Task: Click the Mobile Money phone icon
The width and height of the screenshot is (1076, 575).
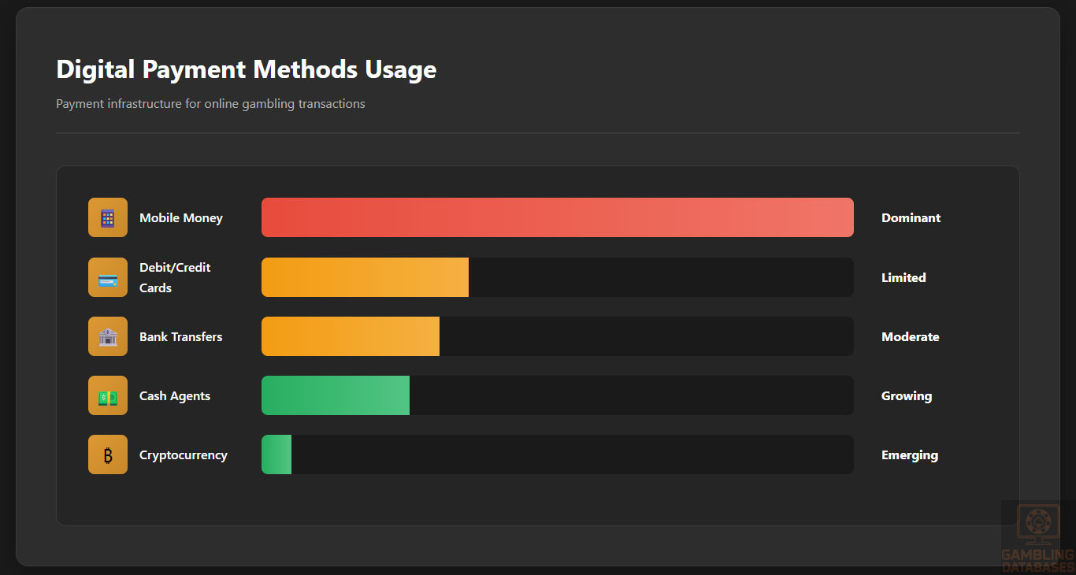Action: tap(108, 218)
